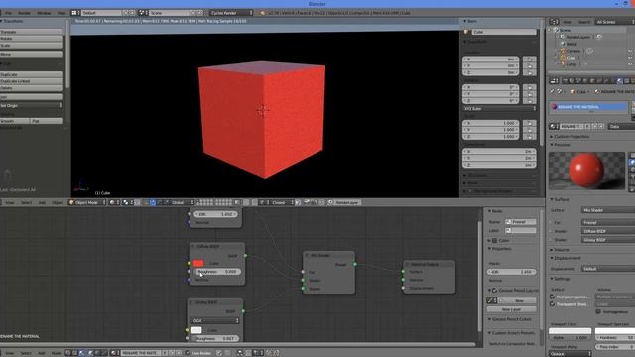This screenshot has width=635, height=357.
Task: Open the XYZ Euler rotation mode dropdown
Action: [x=499, y=109]
